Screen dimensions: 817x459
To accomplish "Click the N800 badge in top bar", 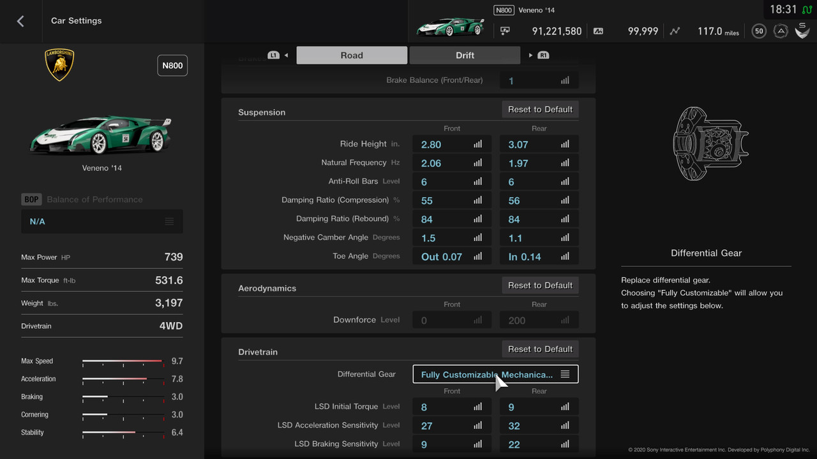I will point(504,10).
